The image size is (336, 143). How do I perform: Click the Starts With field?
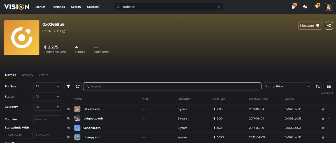coord(19,135)
